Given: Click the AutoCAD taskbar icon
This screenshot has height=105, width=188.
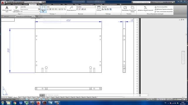Looking at the screenshot, I should [x=38, y=103].
